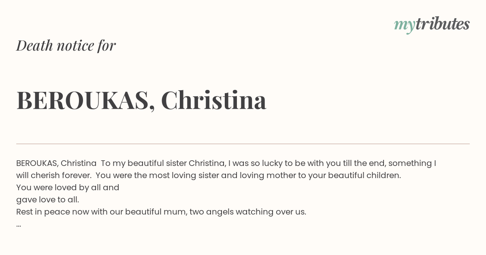Screen dimensions: 486x255
Task: Click the line 'You were loved by all and'
Action: 68,187
